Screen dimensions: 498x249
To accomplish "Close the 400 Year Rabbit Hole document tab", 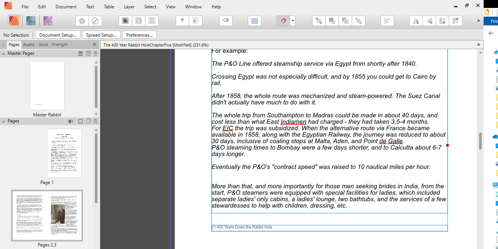I will point(479,45).
